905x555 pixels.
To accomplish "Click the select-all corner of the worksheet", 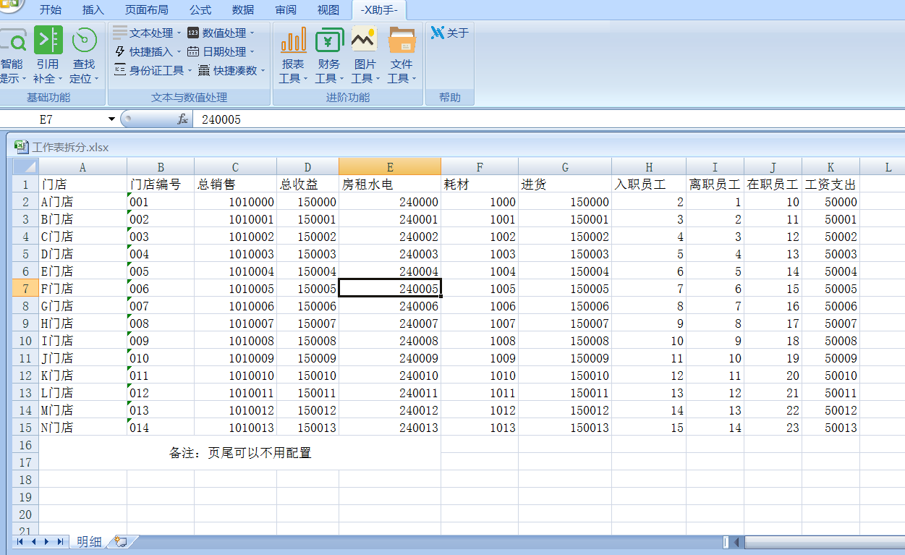I will point(25,166).
